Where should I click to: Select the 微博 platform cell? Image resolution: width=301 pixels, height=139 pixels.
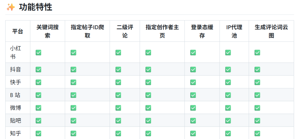click(x=18, y=108)
